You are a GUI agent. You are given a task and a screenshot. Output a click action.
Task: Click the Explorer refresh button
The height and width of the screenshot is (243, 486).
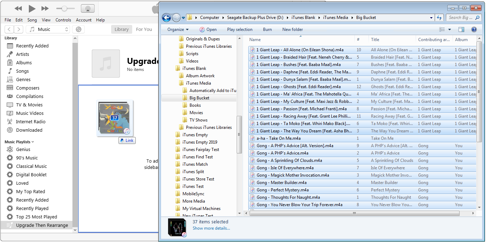[439, 18]
